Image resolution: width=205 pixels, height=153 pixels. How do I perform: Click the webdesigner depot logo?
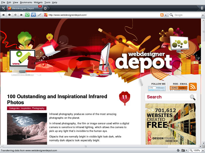144,61
